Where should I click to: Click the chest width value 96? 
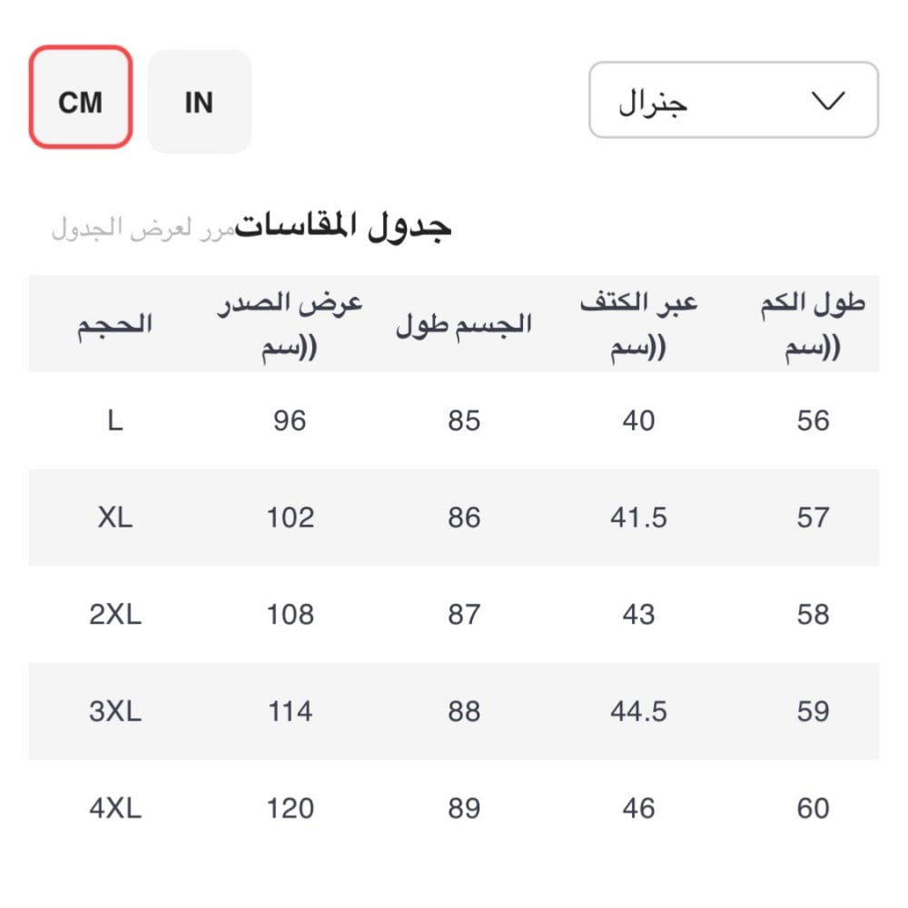click(290, 421)
